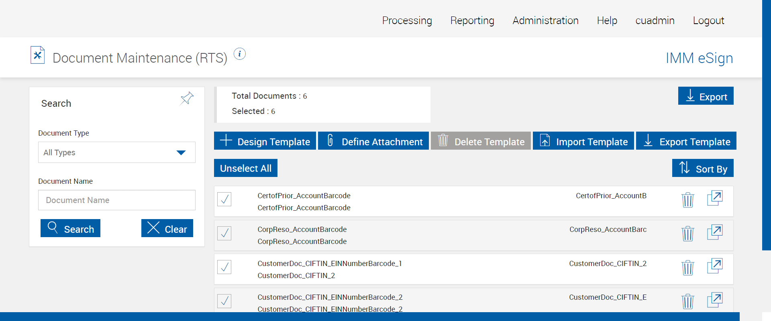Focus the Document Name input field
771x321 pixels.
point(116,200)
